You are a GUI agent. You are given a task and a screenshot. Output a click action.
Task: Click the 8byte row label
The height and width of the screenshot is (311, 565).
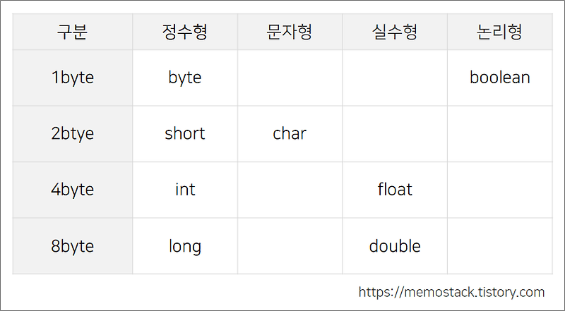(x=73, y=246)
